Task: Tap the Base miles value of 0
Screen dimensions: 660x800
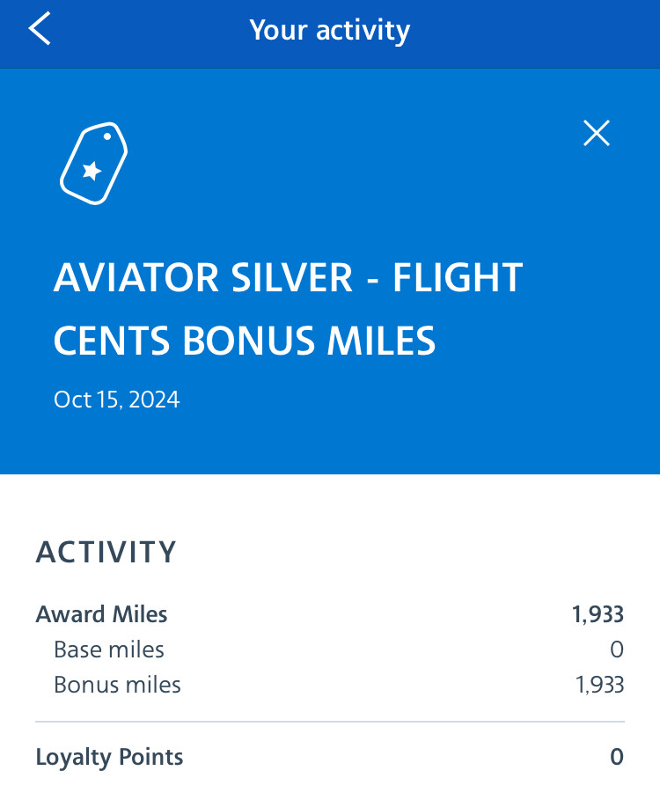Action: click(617, 650)
